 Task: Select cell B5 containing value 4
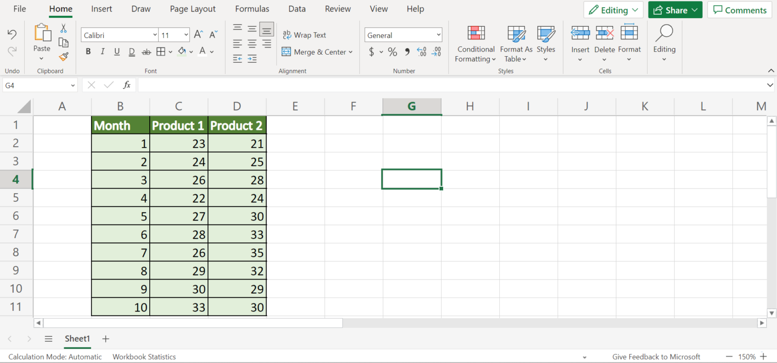coord(120,198)
